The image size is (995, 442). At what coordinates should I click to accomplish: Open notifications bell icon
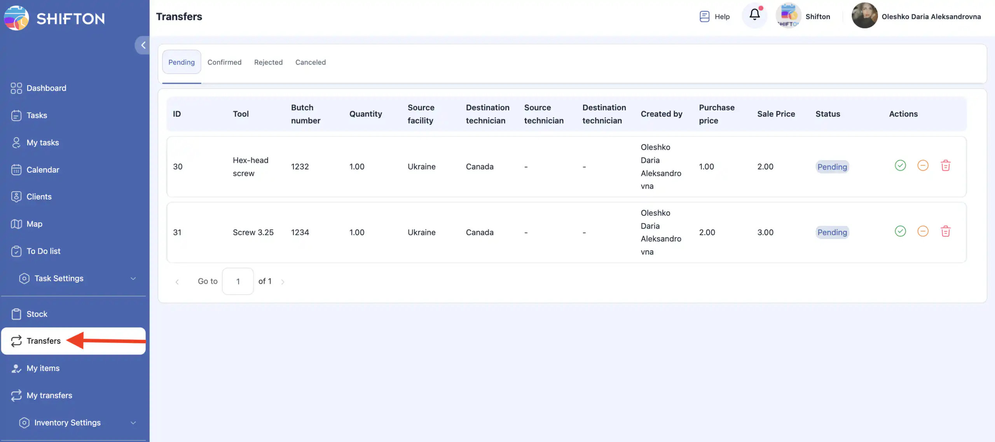click(x=754, y=16)
